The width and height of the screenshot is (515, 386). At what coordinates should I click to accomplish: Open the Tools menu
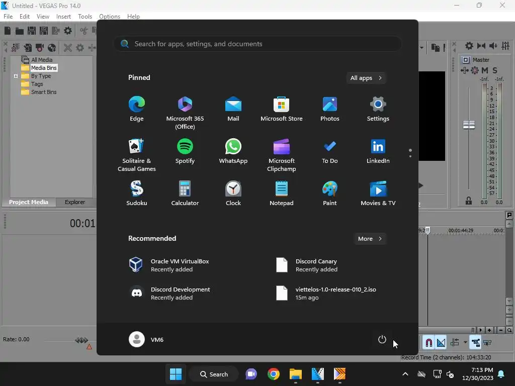pyautogui.click(x=85, y=17)
